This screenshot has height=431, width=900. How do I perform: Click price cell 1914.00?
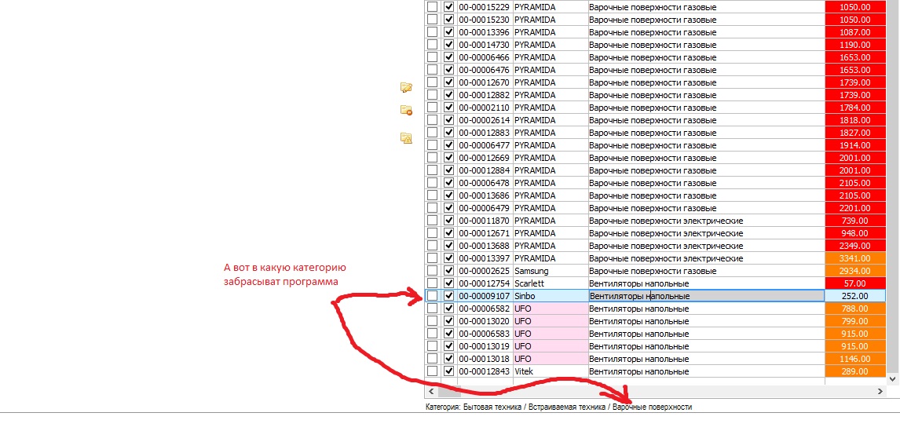coord(856,145)
